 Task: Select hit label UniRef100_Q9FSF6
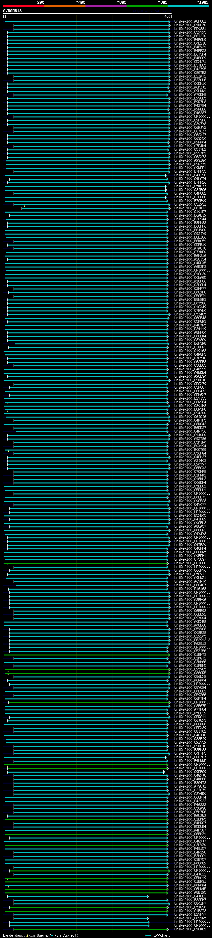coord(190,120)
